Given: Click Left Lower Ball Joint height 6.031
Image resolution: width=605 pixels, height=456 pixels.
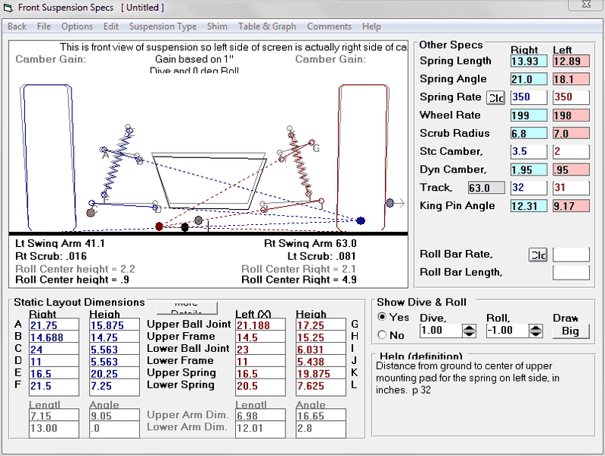Looking at the screenshot, I should pos(320,350).
